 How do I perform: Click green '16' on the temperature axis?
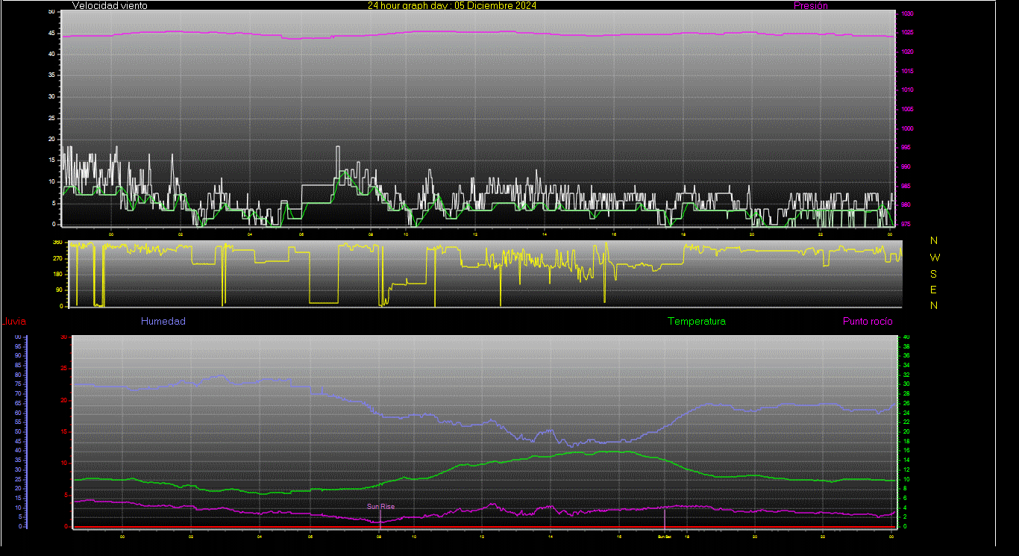pos(906,451)
